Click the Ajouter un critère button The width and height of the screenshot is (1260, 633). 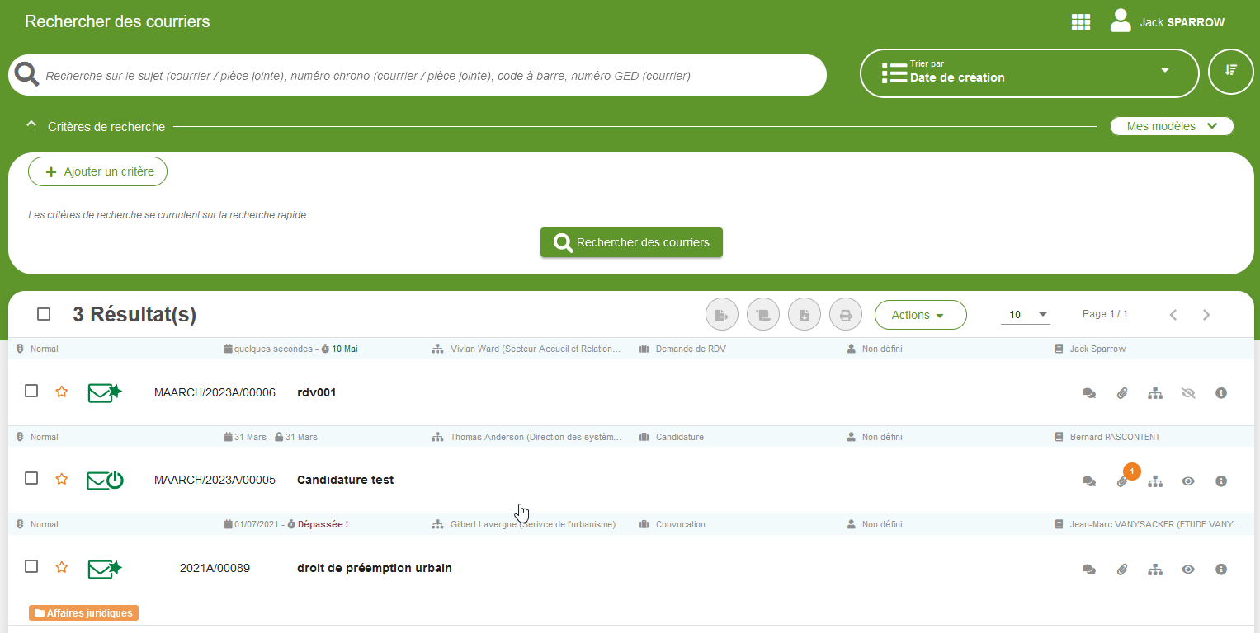(98, 171)
